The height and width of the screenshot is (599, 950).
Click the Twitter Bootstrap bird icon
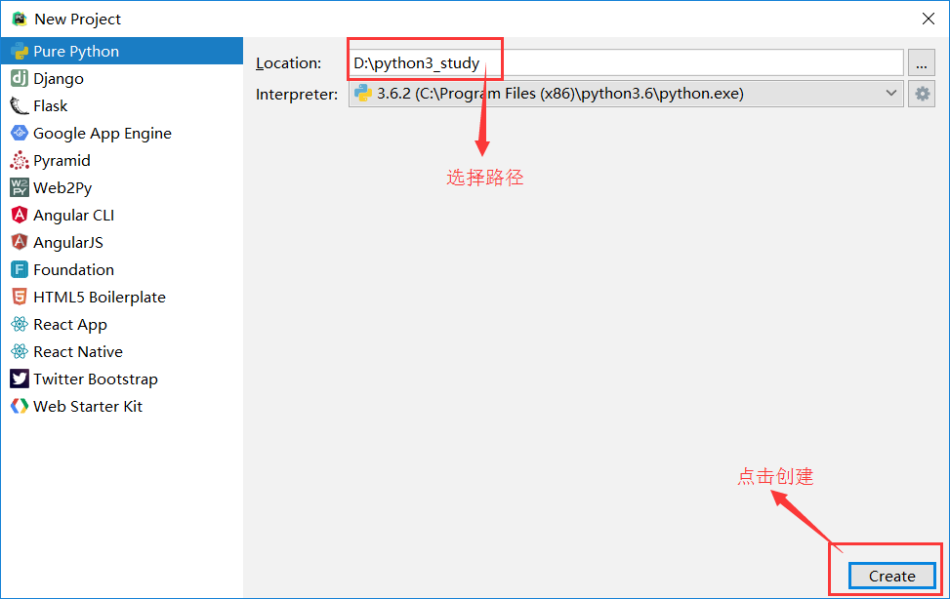pyautogui.click(x=20, y=379)
